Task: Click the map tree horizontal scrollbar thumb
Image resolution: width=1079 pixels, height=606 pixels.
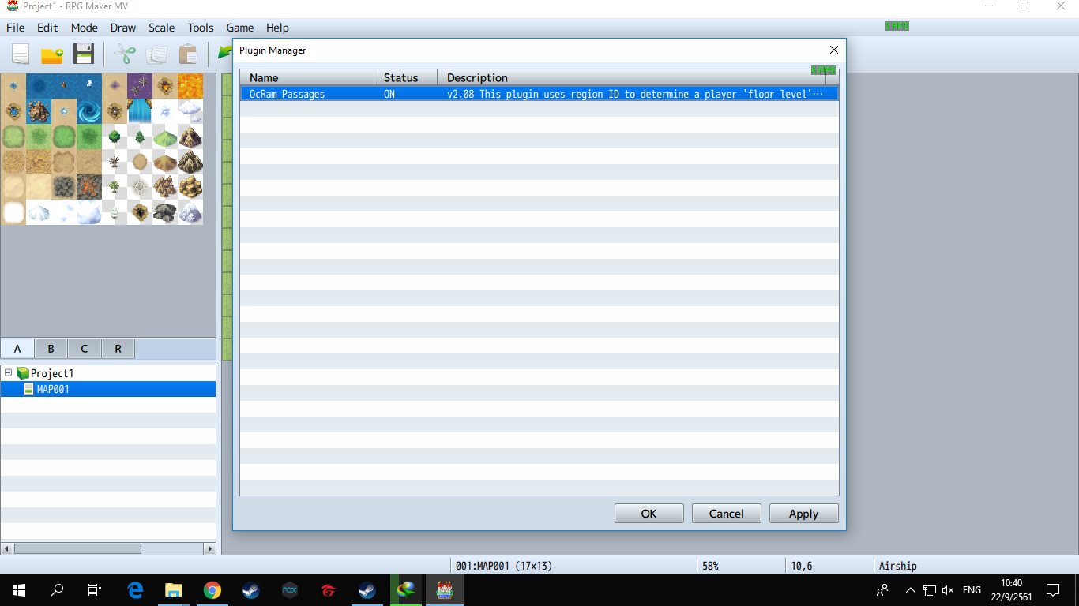Action: (77, 548)
